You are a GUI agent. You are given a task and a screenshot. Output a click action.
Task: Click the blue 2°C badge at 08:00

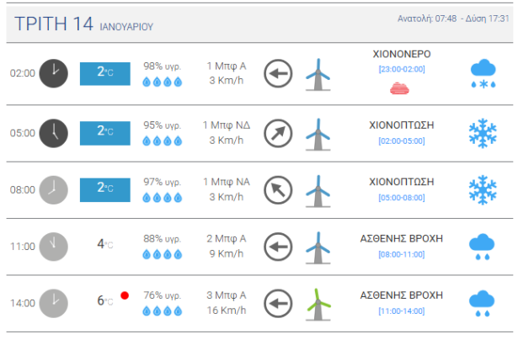pos(105,188)
